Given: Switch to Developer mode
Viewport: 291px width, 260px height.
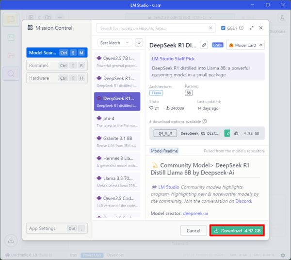Looking at the screenshot, I should coord(115,255).
